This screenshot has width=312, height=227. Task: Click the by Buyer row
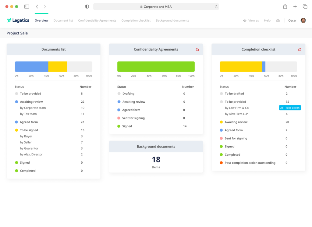click(x=54, y=136)
